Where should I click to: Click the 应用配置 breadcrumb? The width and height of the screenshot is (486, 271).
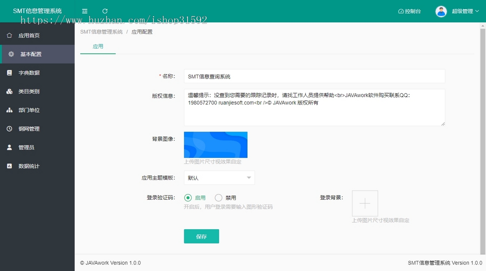[x=142, y=32]
